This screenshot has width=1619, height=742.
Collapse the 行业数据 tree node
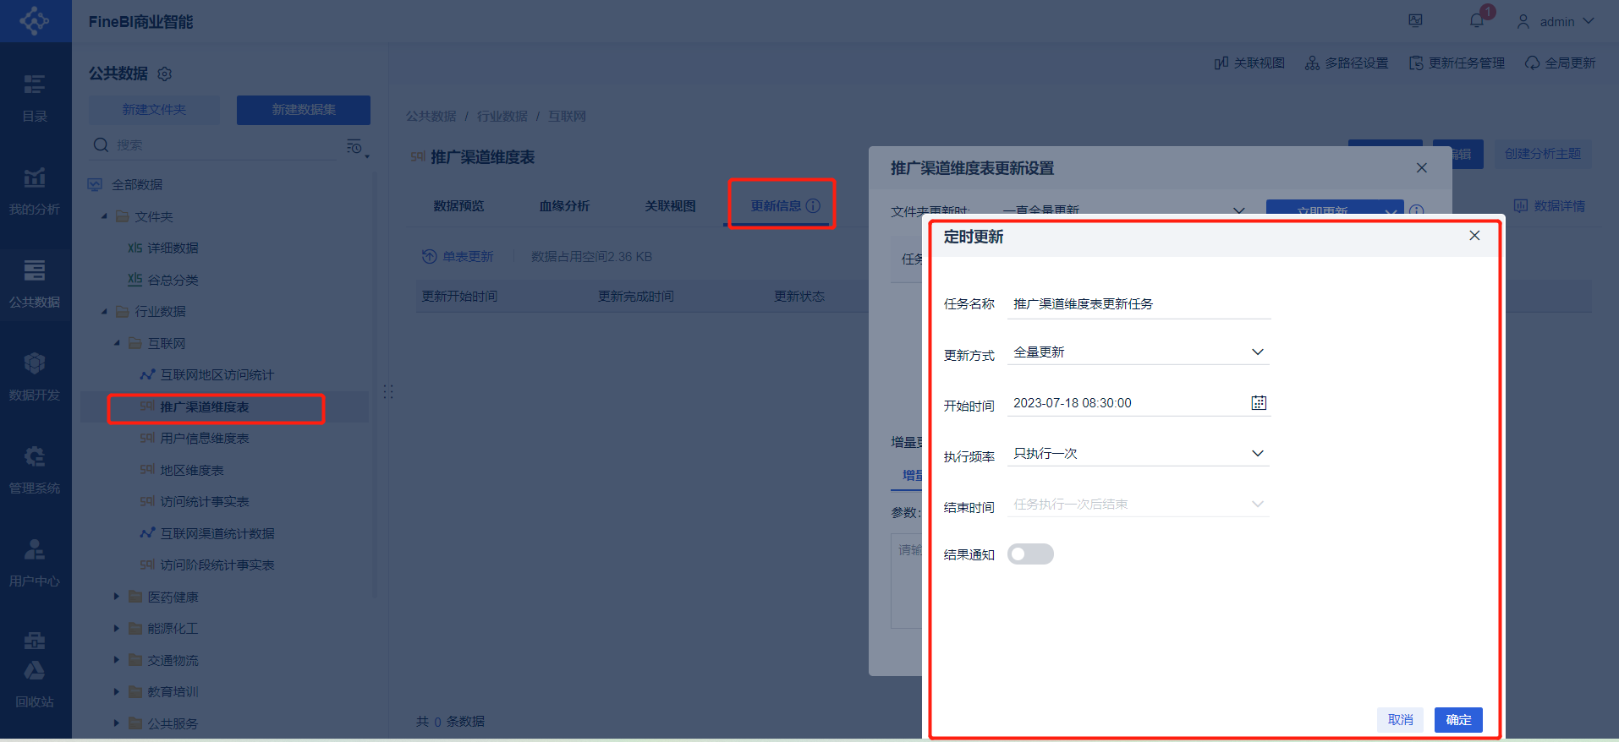[105, 311]
